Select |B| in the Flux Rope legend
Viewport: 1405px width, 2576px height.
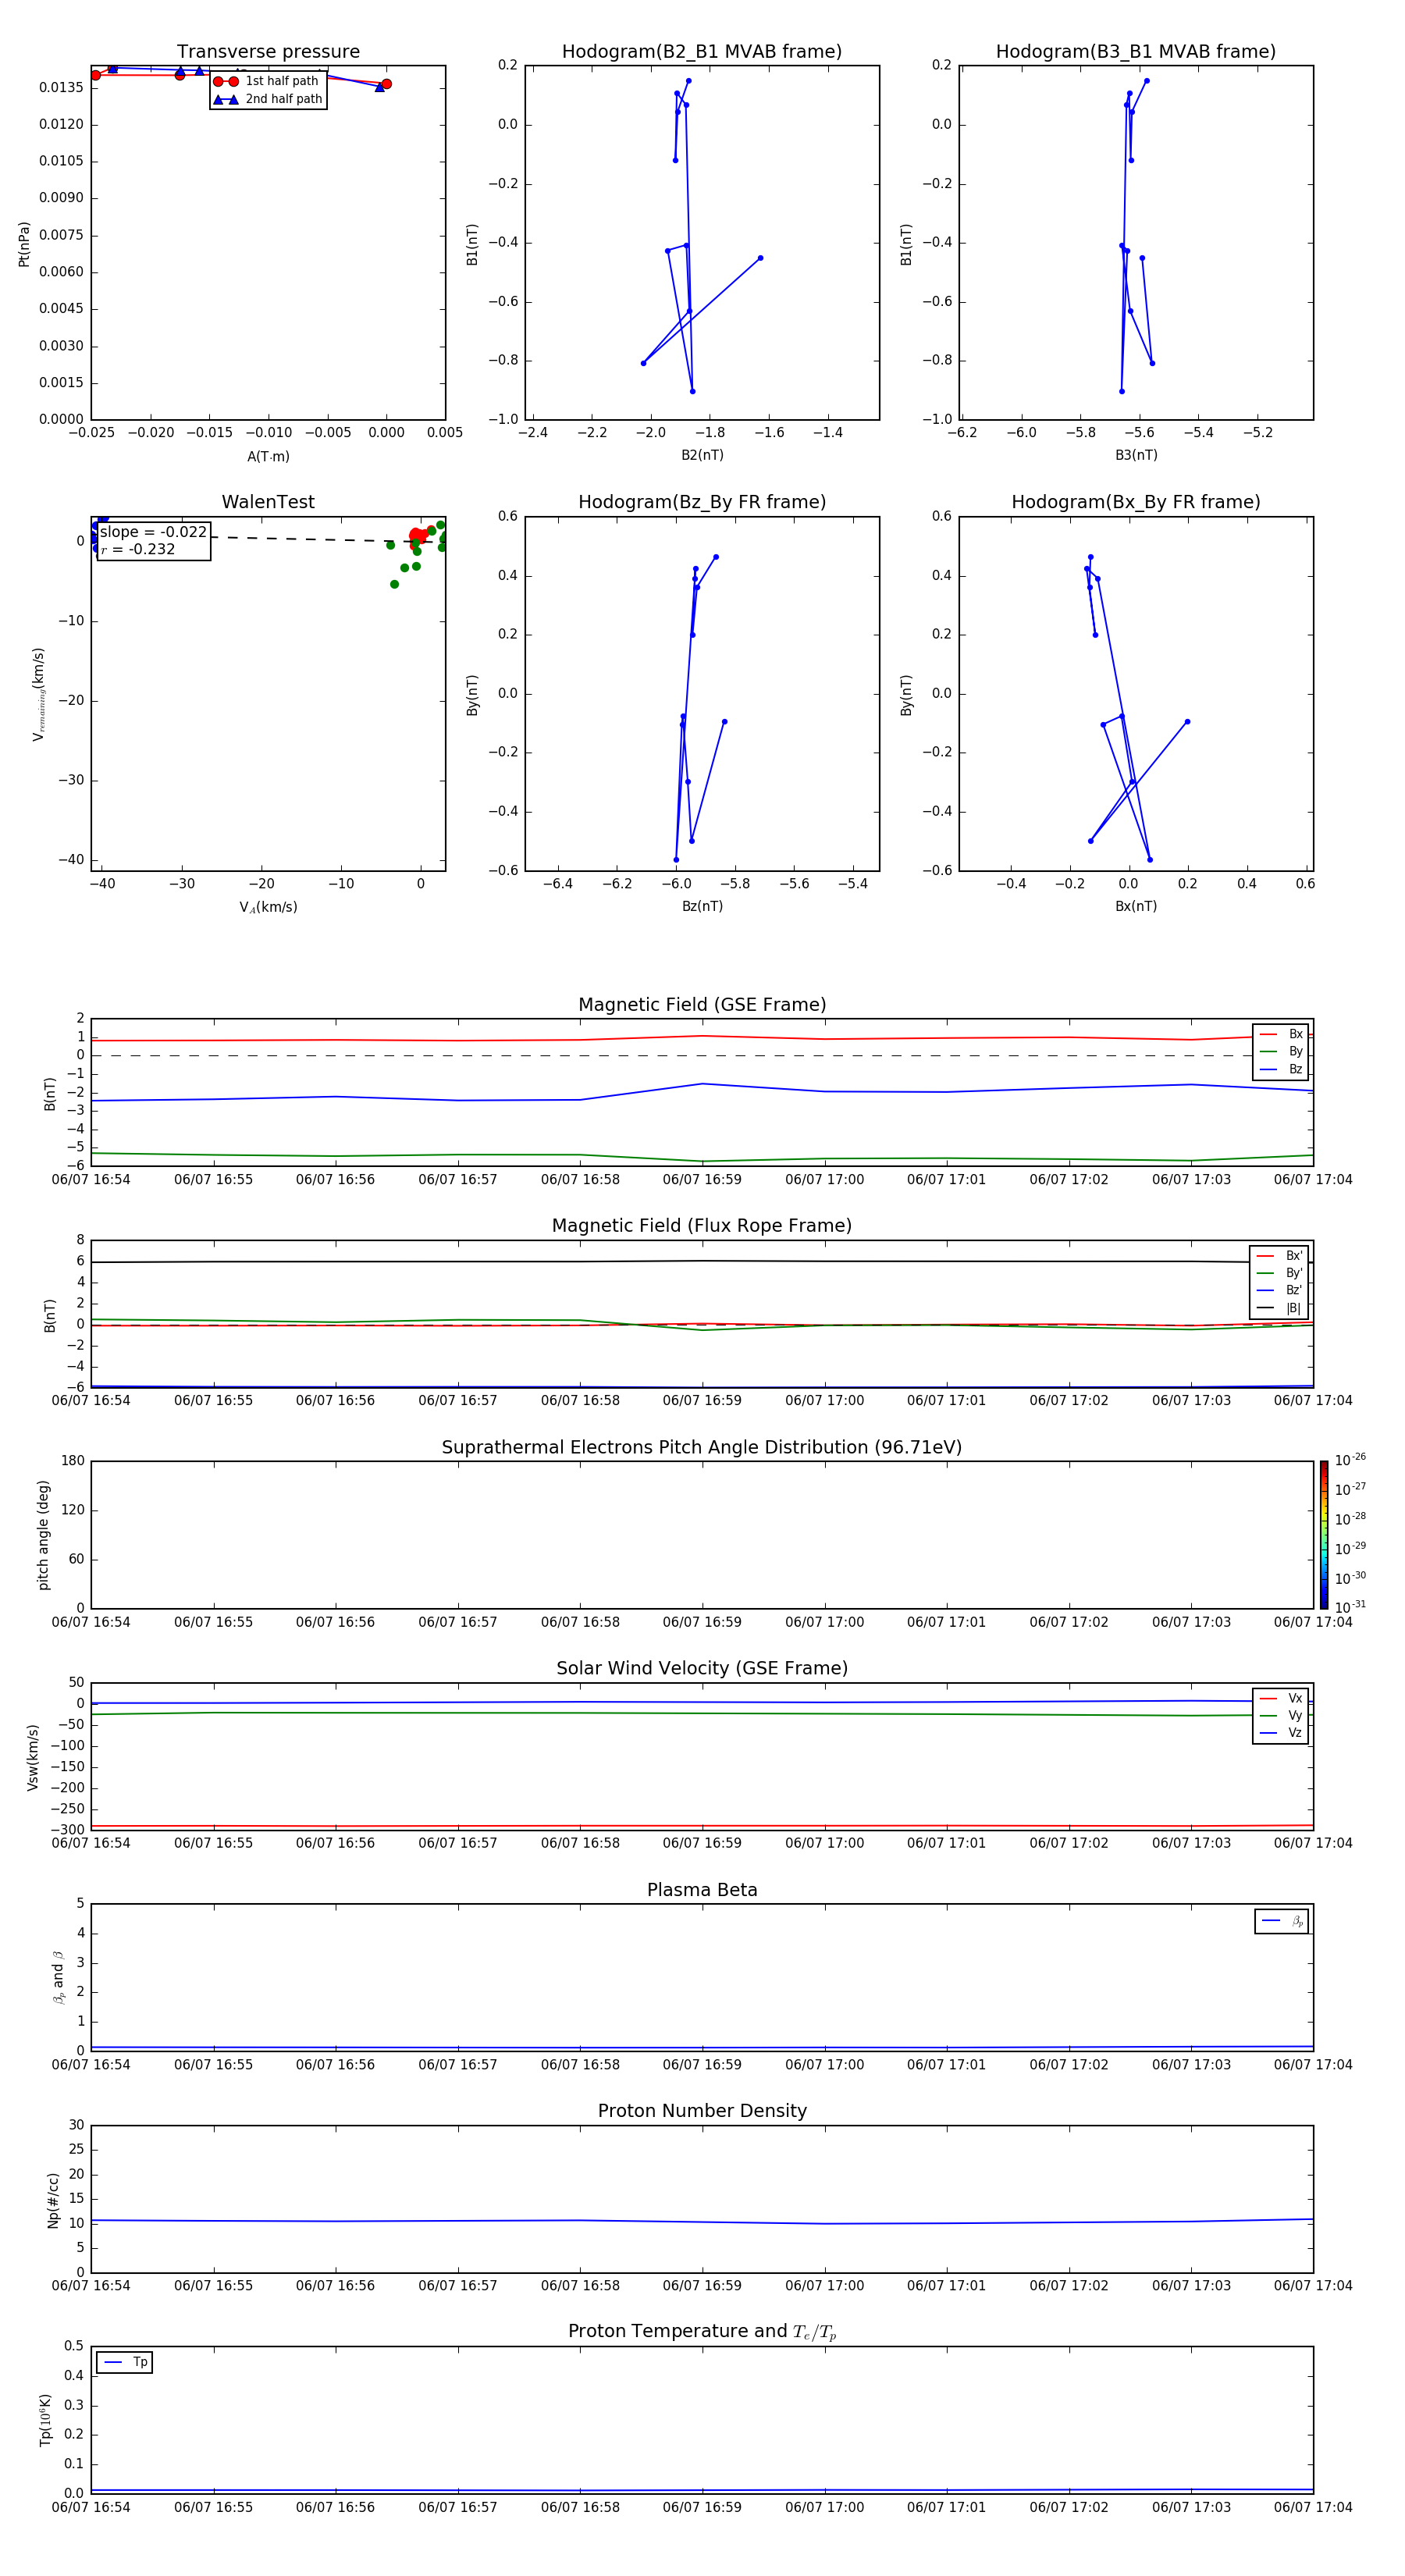[1279, 1308]
